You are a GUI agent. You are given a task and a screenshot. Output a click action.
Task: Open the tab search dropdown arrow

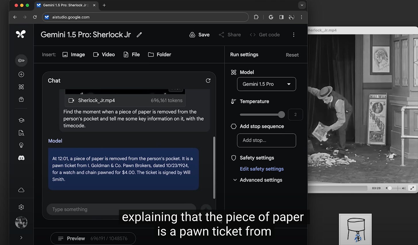[302, 5]
